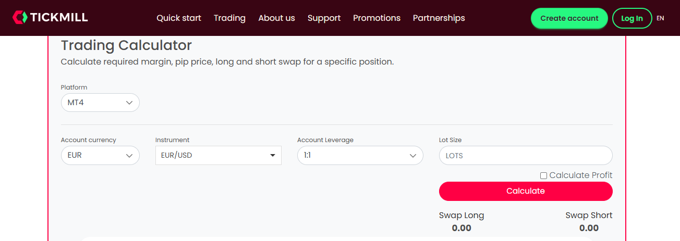
Task: Enable the Calculate Profit checkbox
Action: 543,176
